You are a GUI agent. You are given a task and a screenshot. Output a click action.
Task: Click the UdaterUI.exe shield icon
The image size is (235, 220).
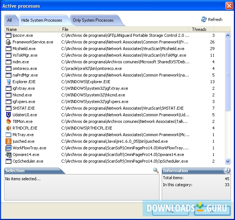click(8, 115)
